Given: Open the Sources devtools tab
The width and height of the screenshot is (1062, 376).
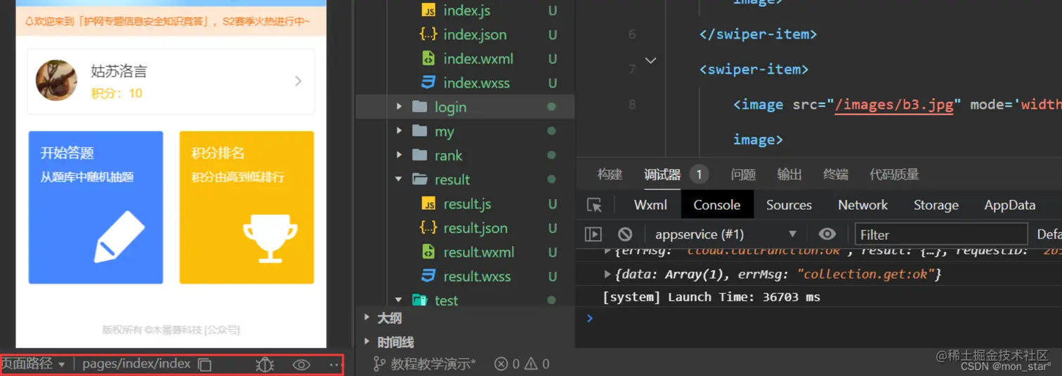Looking at the screenshot, I should [789, 205].
